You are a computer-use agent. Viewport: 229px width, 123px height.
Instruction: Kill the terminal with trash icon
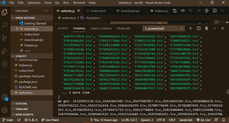click(x=206, y=28)
